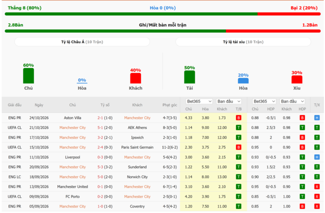Select the Tỷ lệ Châu Á tab

point(82,42)
